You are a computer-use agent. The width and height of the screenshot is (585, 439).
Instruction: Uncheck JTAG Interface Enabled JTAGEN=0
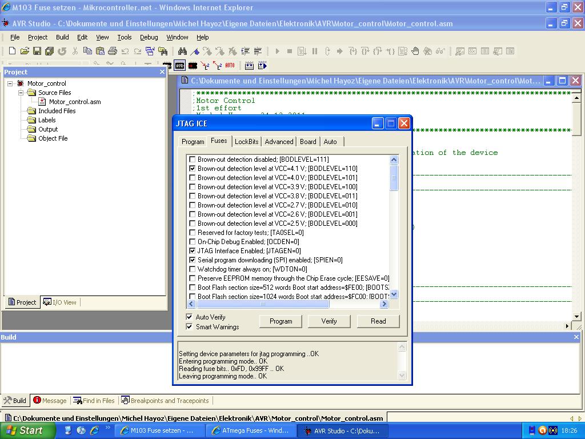click(192, 251)
